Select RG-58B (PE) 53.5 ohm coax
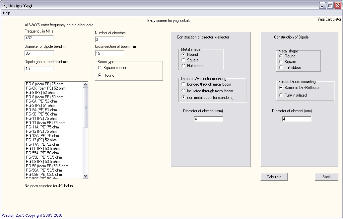The height and width of the screenshot is (219, 343). (x=54, y=175)
